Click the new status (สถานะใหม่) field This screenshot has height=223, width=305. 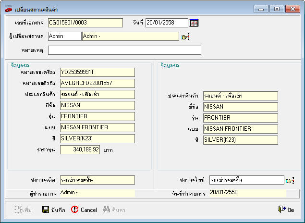(247, 180)
